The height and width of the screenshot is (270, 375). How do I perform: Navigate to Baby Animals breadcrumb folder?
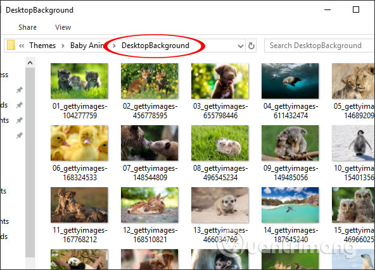click(x=87, y=46)
